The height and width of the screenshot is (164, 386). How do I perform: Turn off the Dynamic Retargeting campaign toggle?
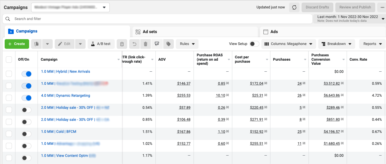26,98
